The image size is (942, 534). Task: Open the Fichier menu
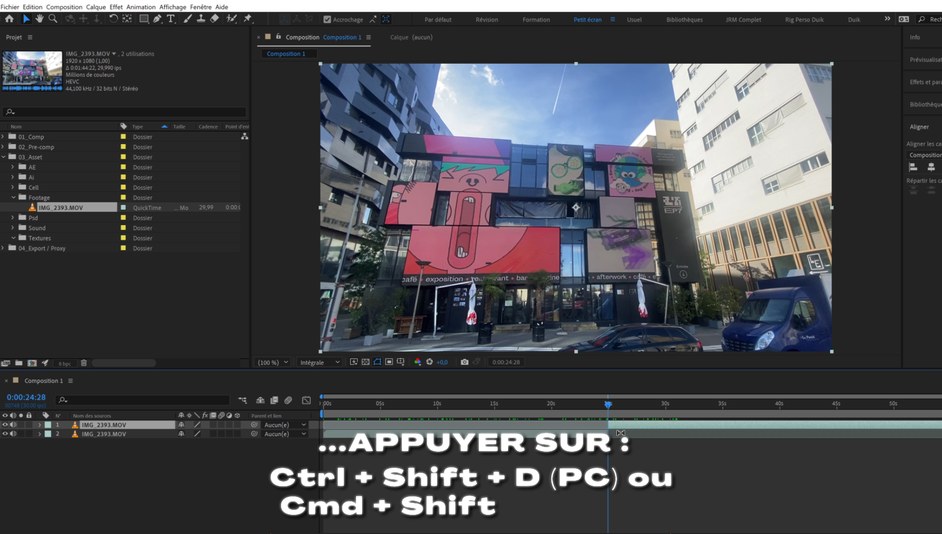click(10, 7)
